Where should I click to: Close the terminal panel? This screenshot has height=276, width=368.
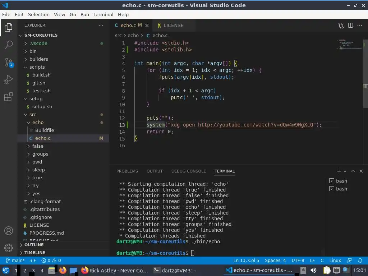[x=361, y=171]
